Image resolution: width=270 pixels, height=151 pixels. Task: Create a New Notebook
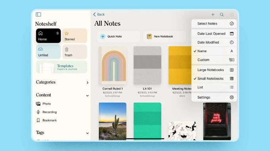165,36
